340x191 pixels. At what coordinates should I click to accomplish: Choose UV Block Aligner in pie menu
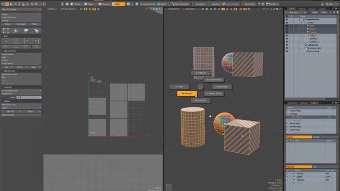tap(222, 86)
